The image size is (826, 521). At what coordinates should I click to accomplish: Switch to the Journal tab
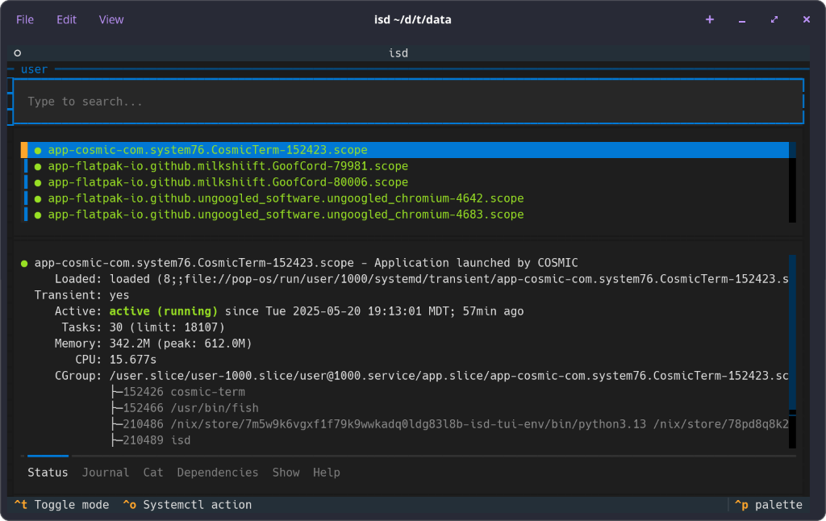tap(106, 473)
